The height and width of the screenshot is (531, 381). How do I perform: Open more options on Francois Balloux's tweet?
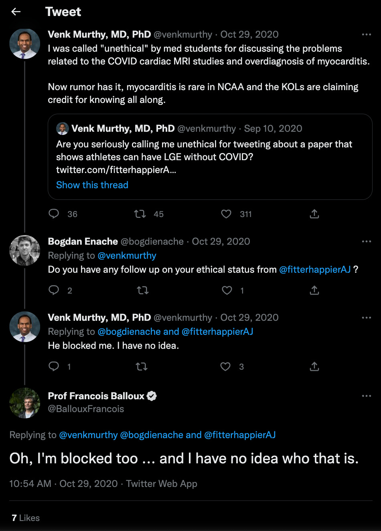pos(367,396)
